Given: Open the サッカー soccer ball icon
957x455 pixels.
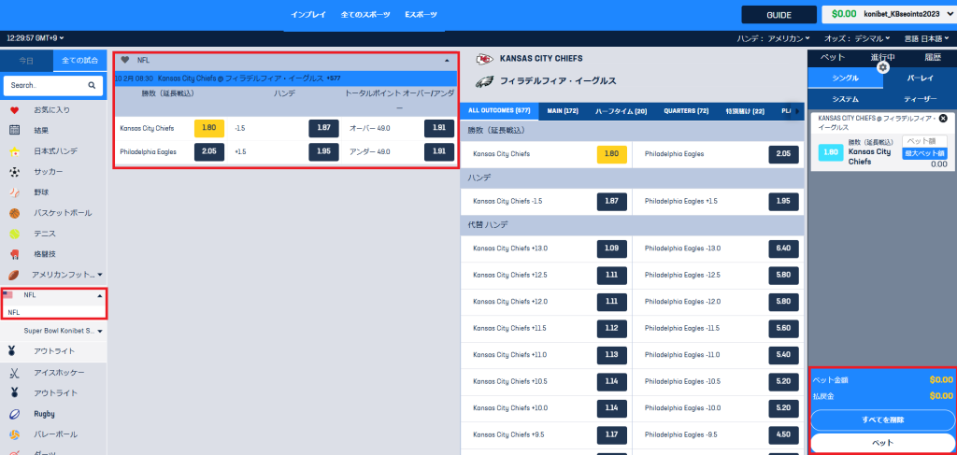Looking at the screenshot, I should pos(15,172).
